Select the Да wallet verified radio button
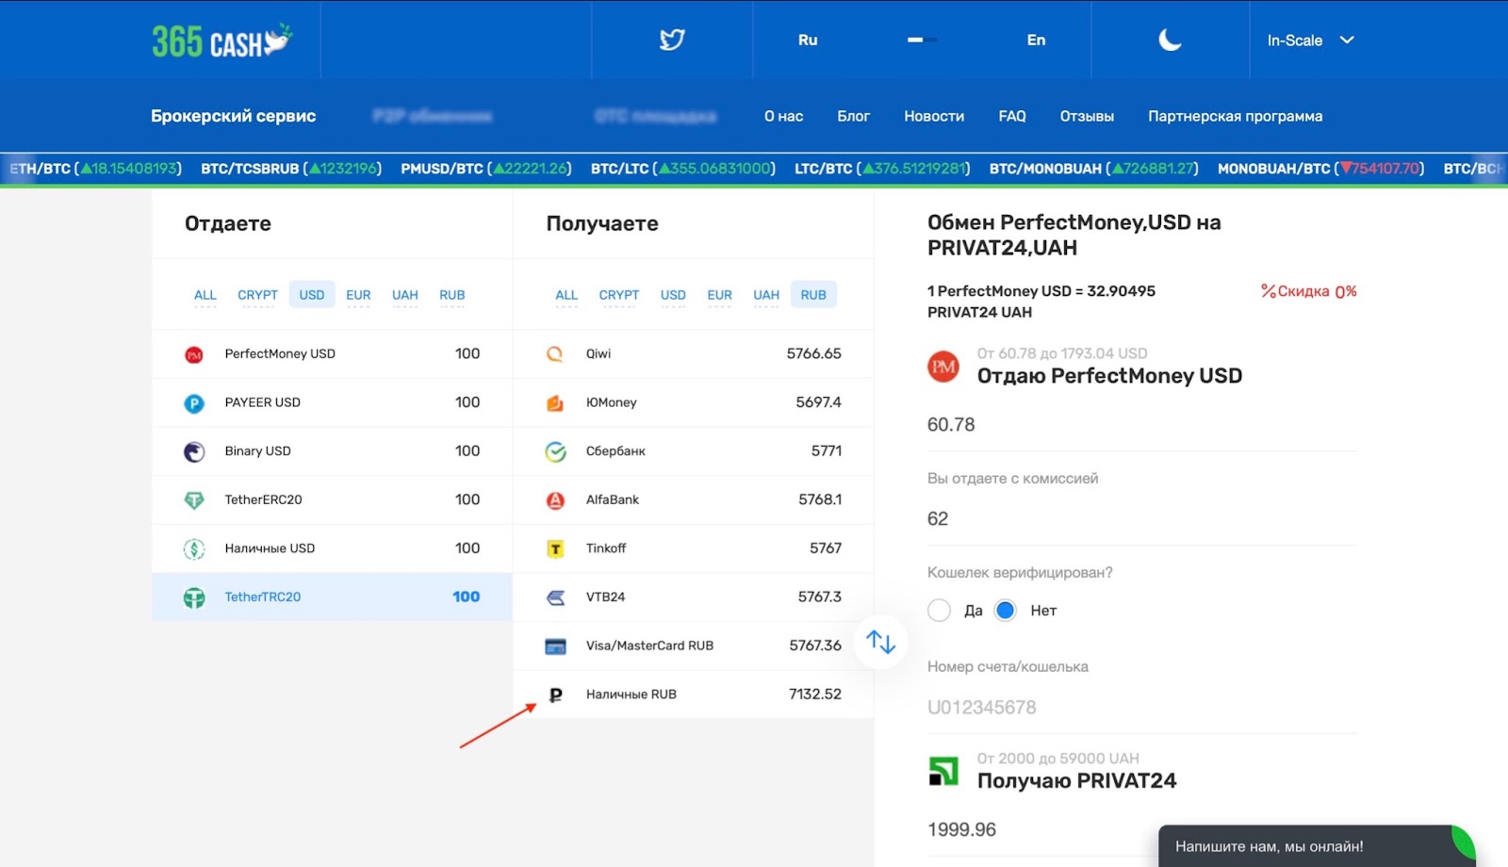Viewport: 1508px width, 867px height. (940, 610)
